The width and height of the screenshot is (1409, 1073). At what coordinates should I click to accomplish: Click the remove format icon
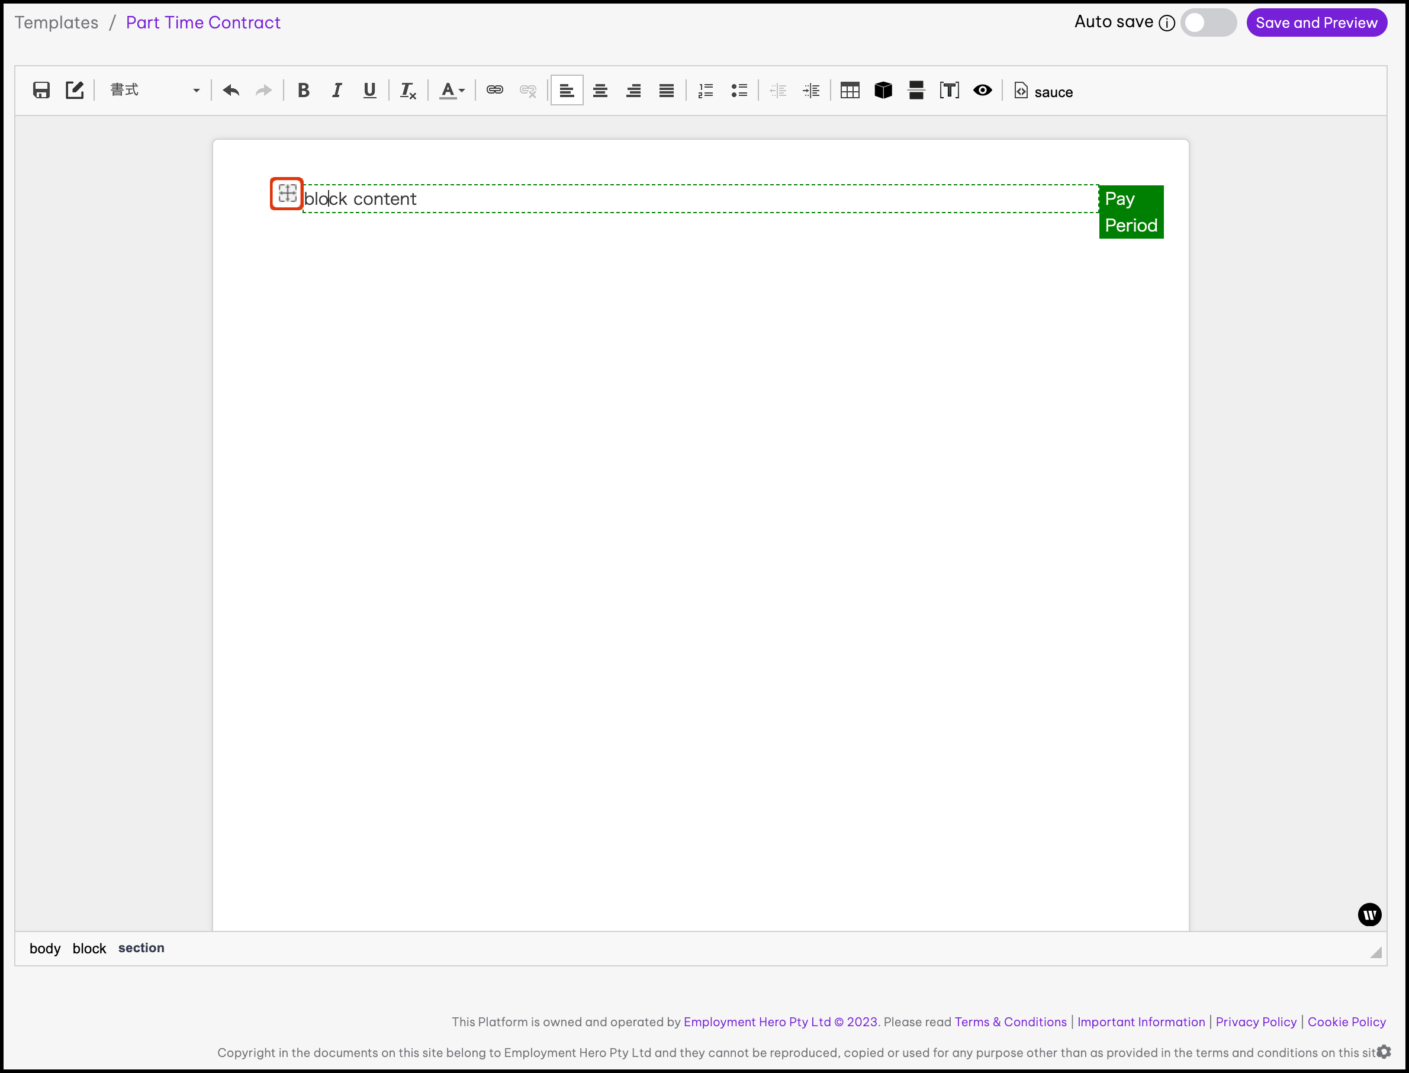pyautogui.click(x=408, y=90)
